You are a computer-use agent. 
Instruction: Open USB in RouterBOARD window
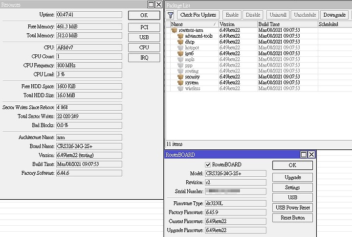(292, 198)
